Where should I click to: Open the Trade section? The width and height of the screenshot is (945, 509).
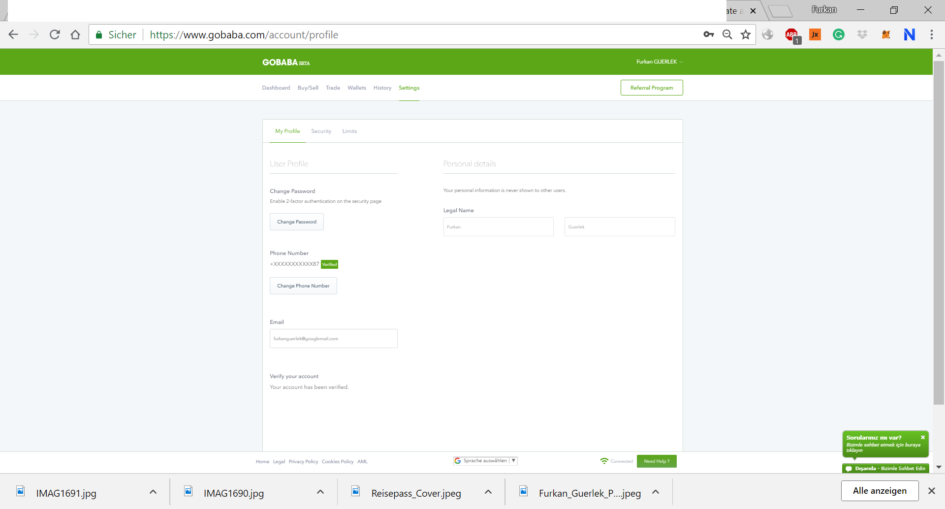[x=333, y=88]
